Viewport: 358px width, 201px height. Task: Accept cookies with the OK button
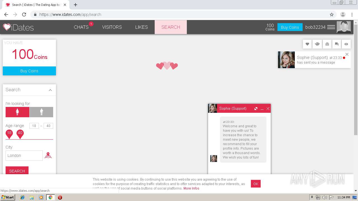[256, 184]
